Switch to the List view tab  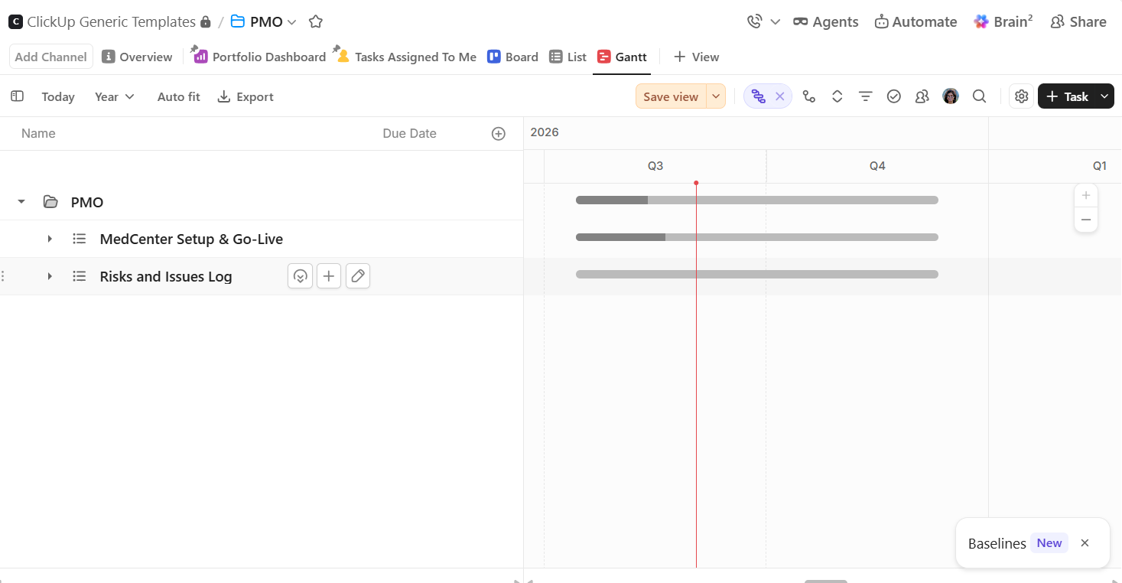click(x=568, y=57)
